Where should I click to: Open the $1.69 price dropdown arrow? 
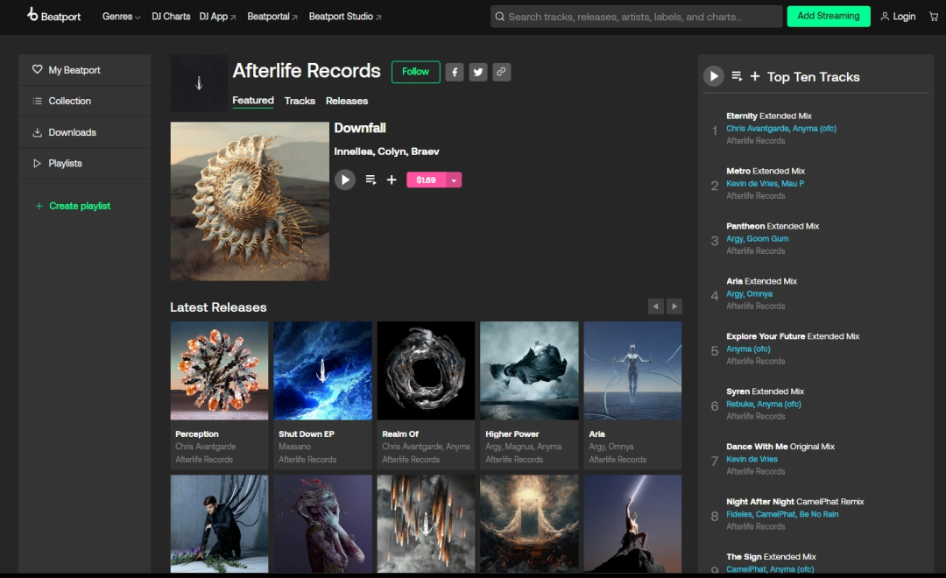click(454, 180)
